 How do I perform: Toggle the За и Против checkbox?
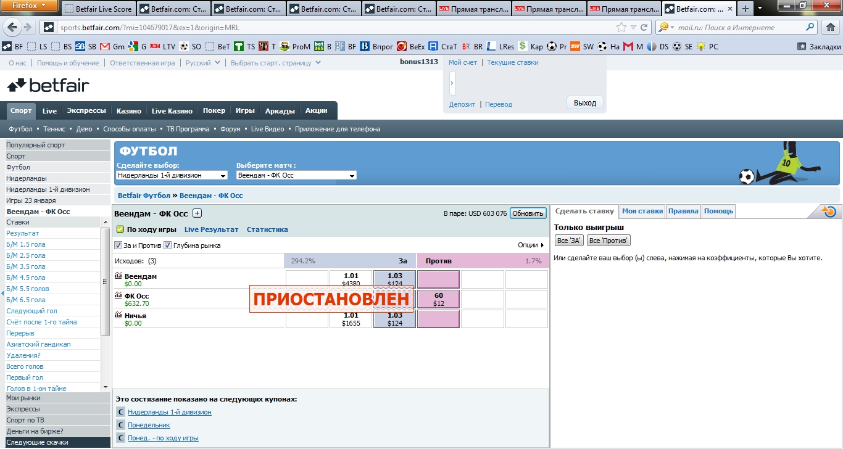click(x=118, y=245)
